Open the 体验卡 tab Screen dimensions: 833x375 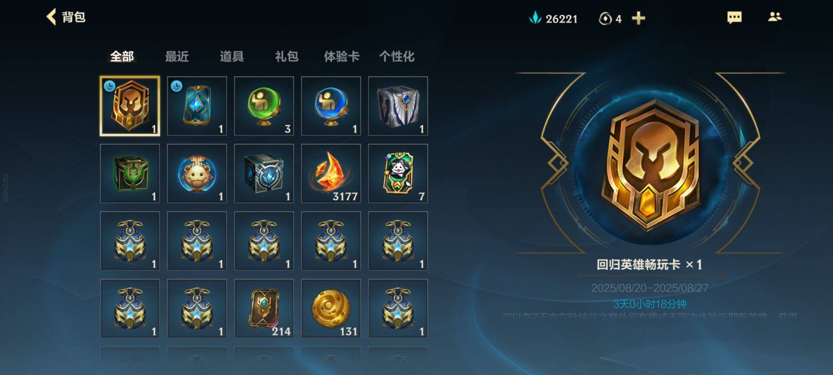(341, 56)
